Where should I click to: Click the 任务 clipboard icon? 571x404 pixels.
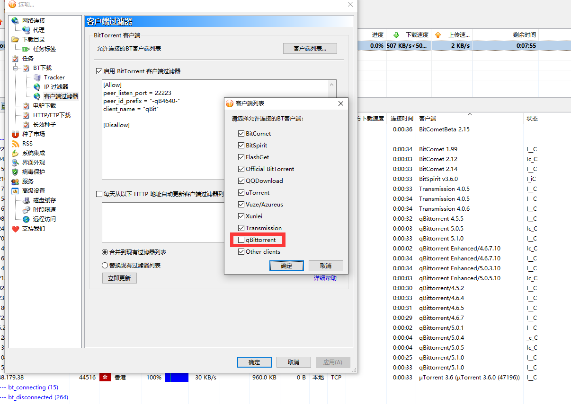pos(15,59)
